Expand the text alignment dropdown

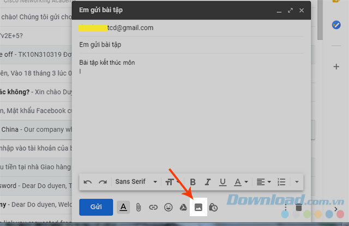[x=265, y=181]
